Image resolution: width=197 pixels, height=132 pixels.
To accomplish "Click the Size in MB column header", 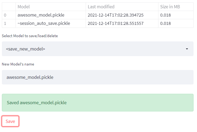I will click(x=170, y=7).
